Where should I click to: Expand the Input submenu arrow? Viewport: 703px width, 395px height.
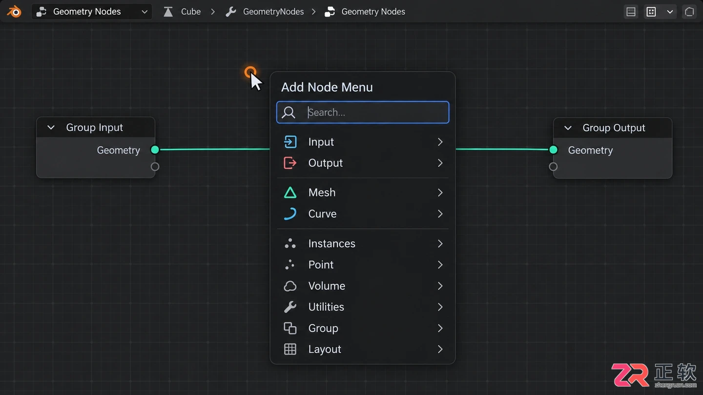440,142
